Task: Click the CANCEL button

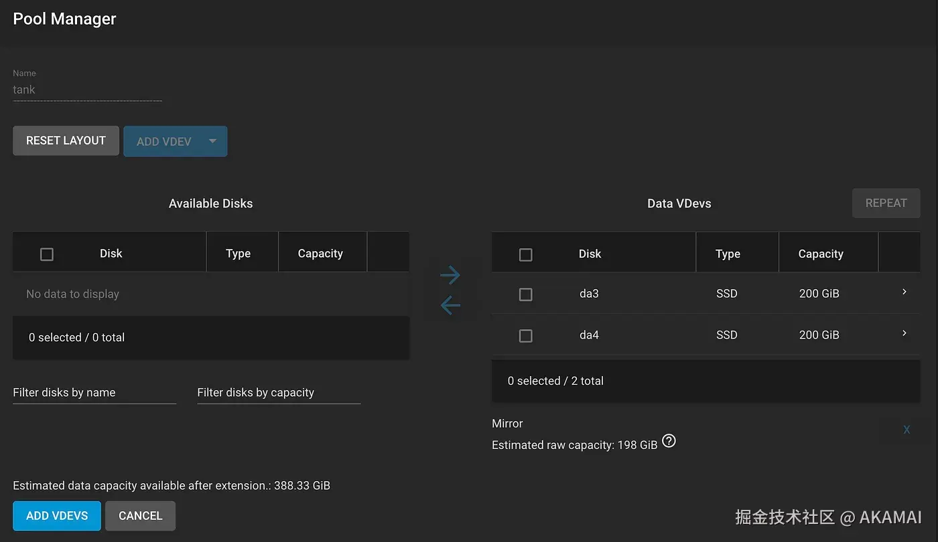Action: pyautogui.click(x=140, y=516)
